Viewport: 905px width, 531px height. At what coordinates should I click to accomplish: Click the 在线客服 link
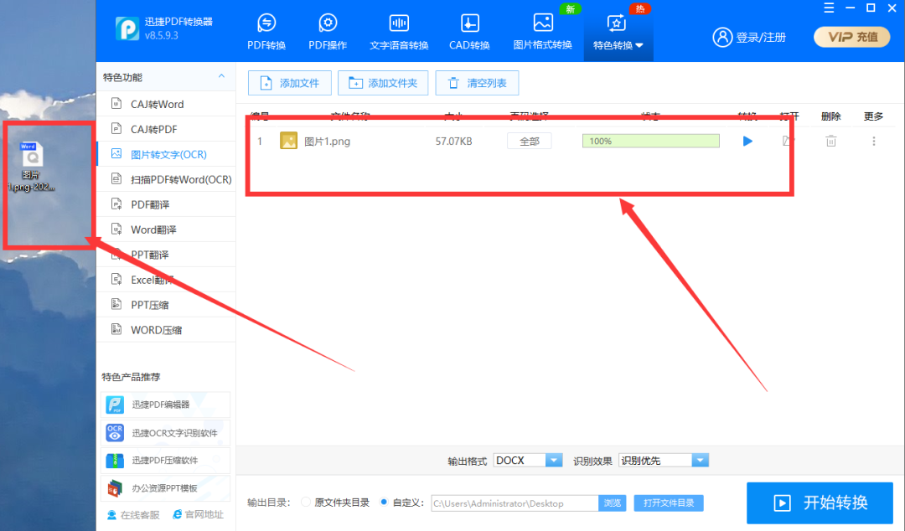134,515
